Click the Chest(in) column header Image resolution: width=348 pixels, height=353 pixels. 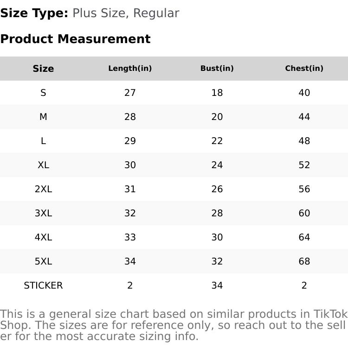[304, 69]
